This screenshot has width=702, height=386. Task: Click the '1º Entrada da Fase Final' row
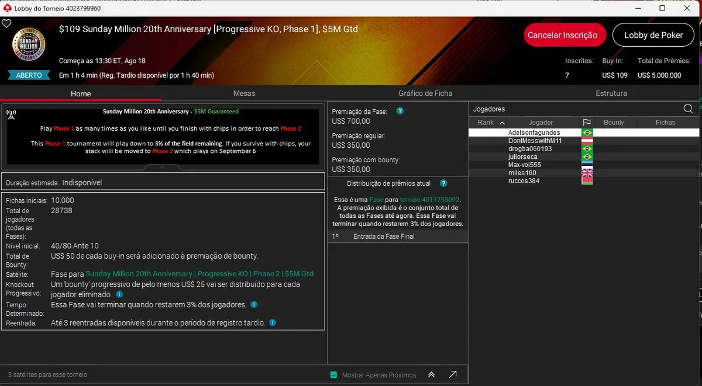[x=398, y=237]
